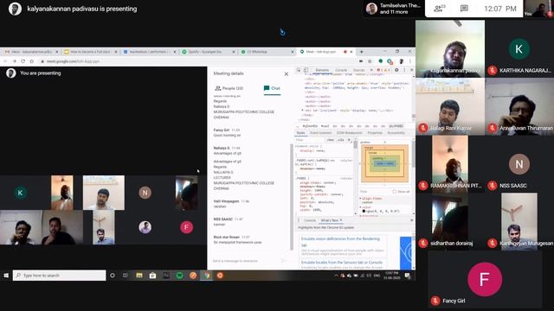Open DevTools settings gear icon
The height and width of the screenshot is (311, 554).
(x=396, y=70)
